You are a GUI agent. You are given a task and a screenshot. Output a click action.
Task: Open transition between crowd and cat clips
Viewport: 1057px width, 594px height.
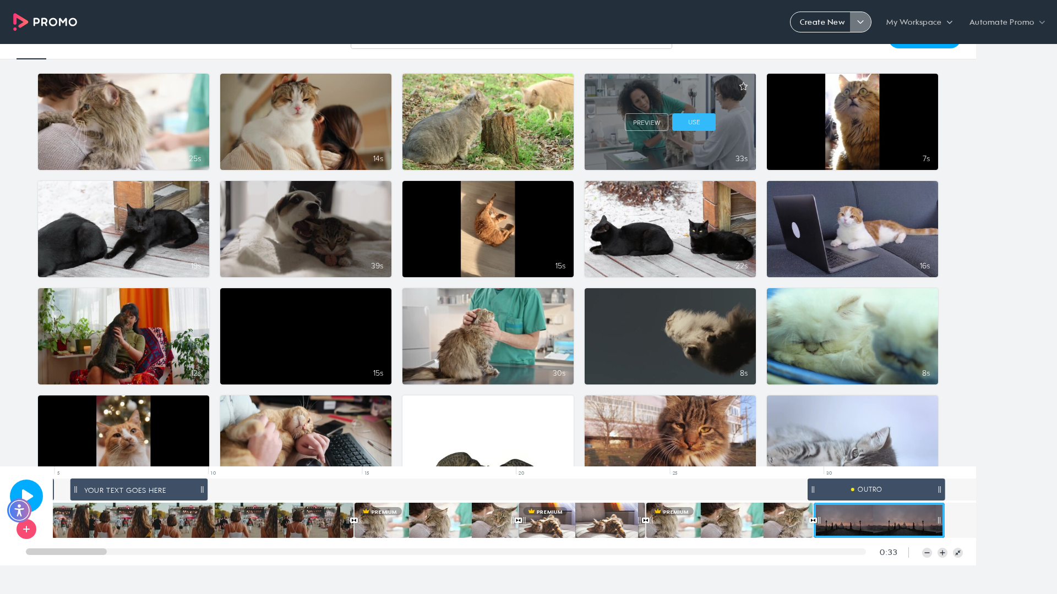point(354,520)
